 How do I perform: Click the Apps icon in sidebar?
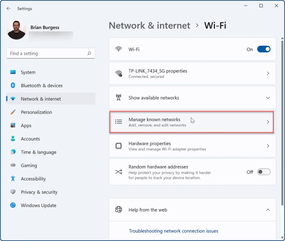pos(13,125)
